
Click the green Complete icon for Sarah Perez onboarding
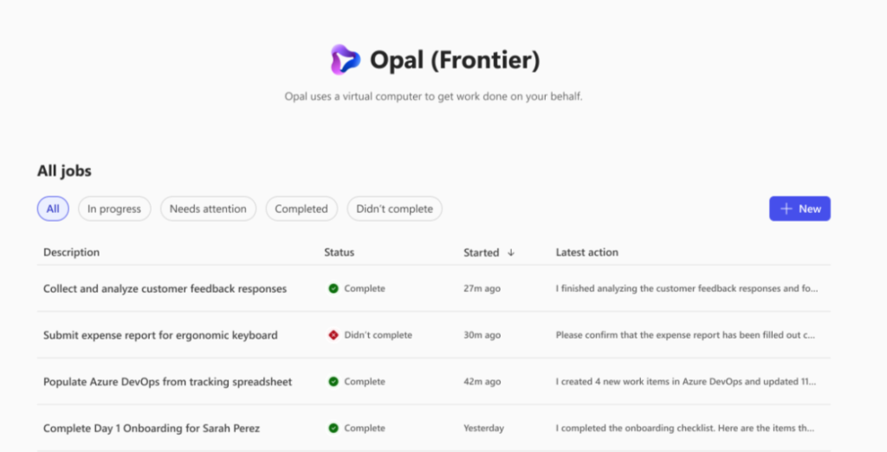tap(333, 428)
